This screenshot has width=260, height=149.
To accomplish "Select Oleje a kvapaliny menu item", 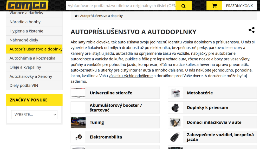I will pos(34,67).
